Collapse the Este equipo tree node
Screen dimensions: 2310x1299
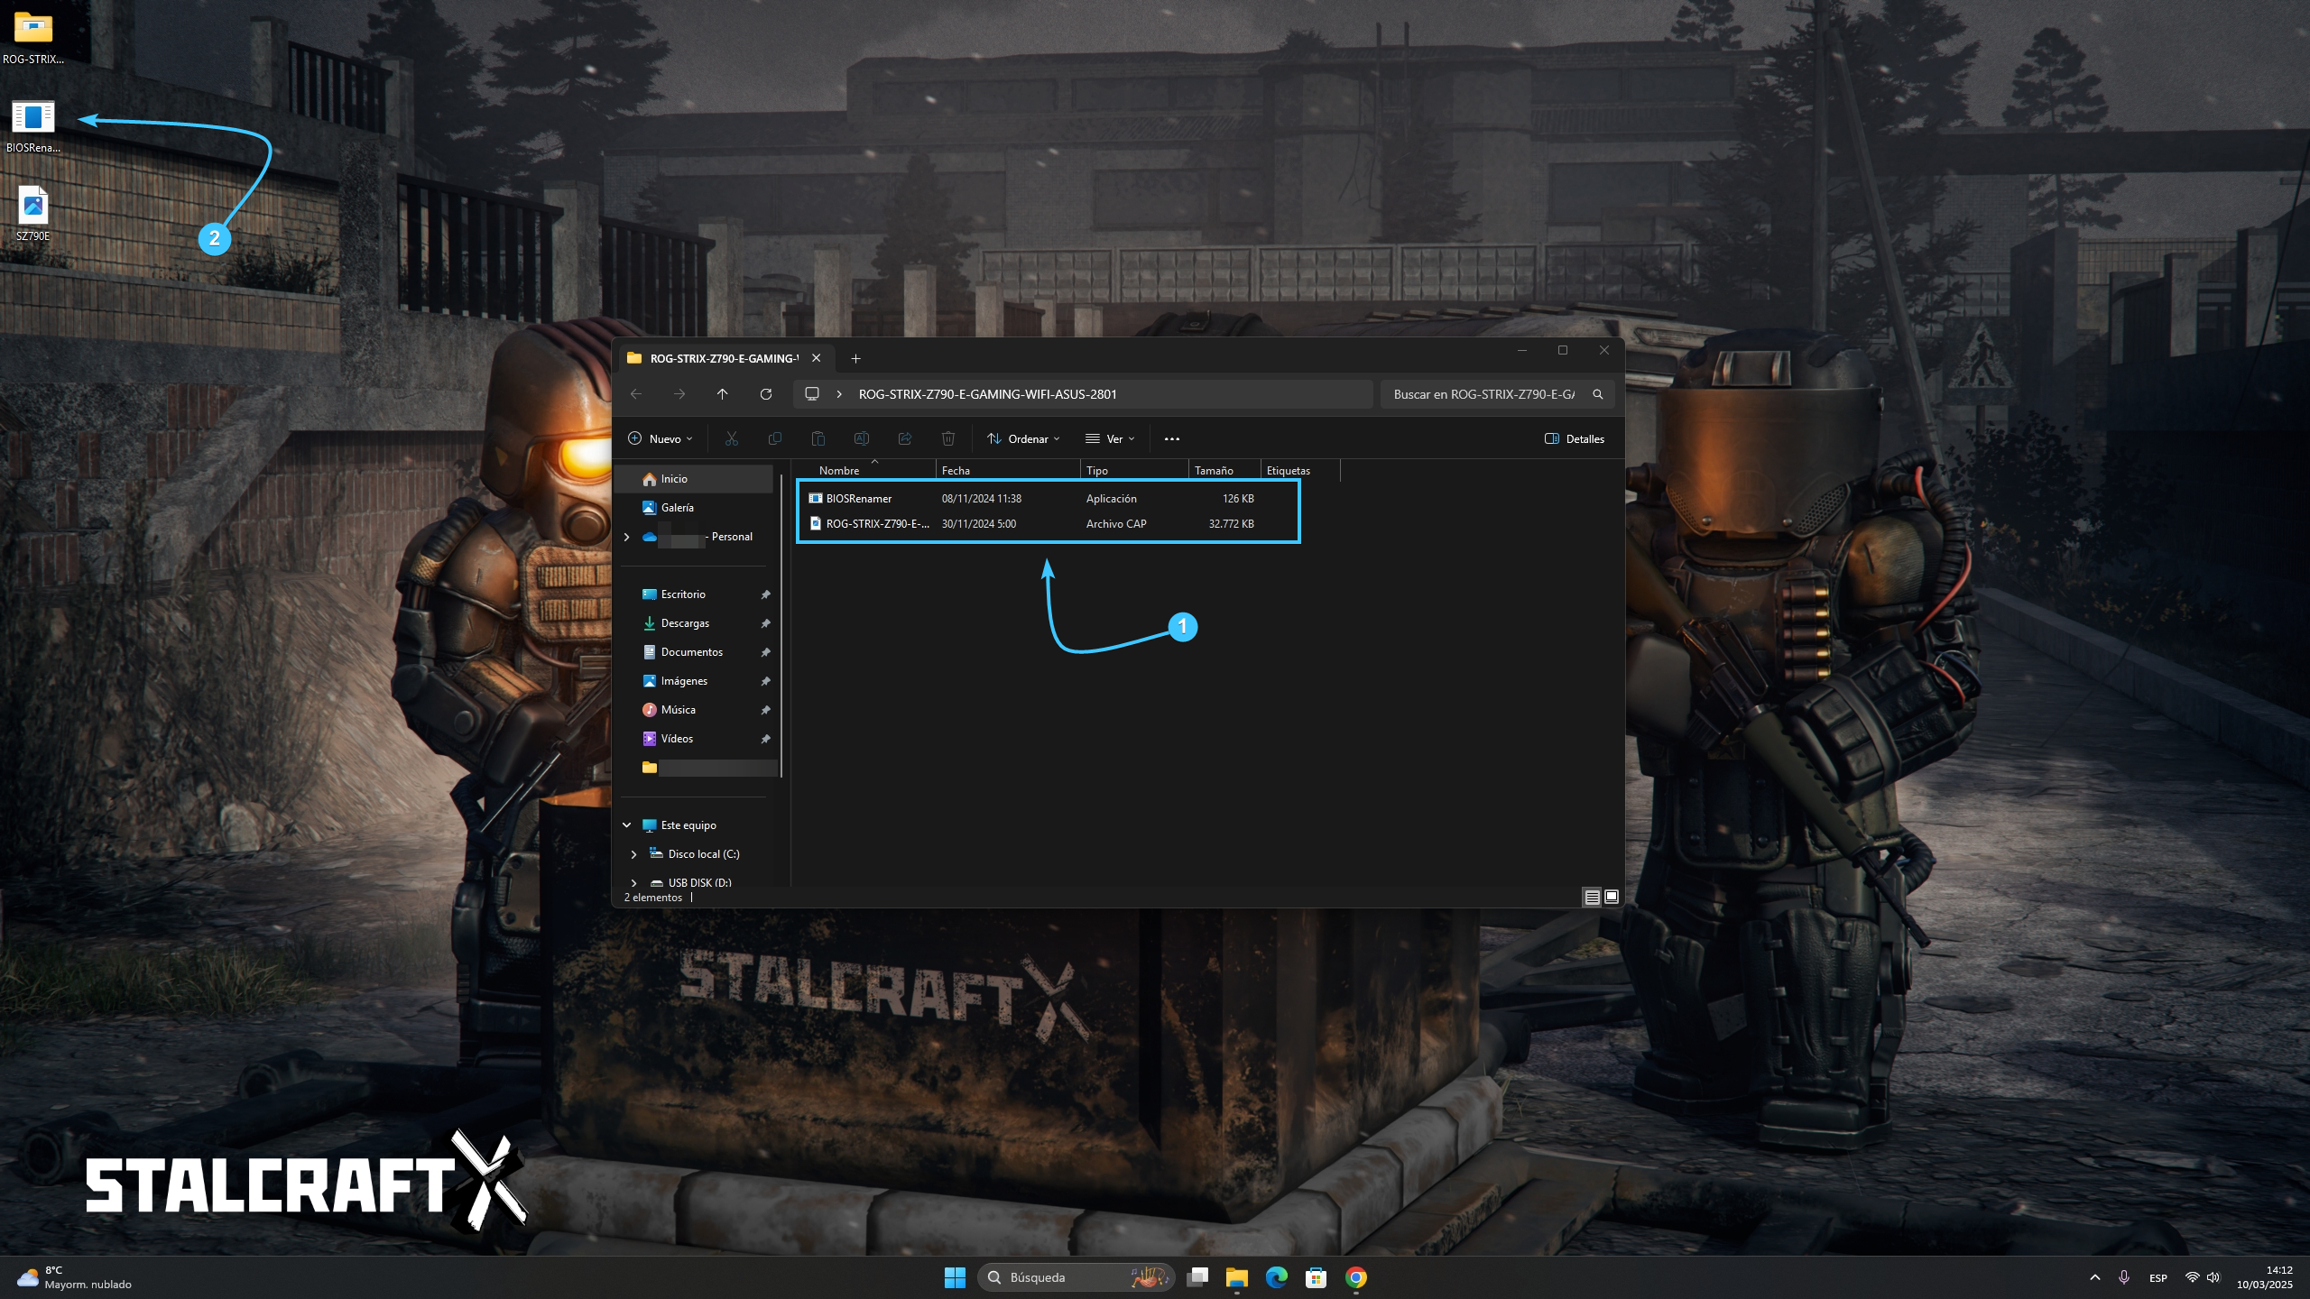point(627,825)
